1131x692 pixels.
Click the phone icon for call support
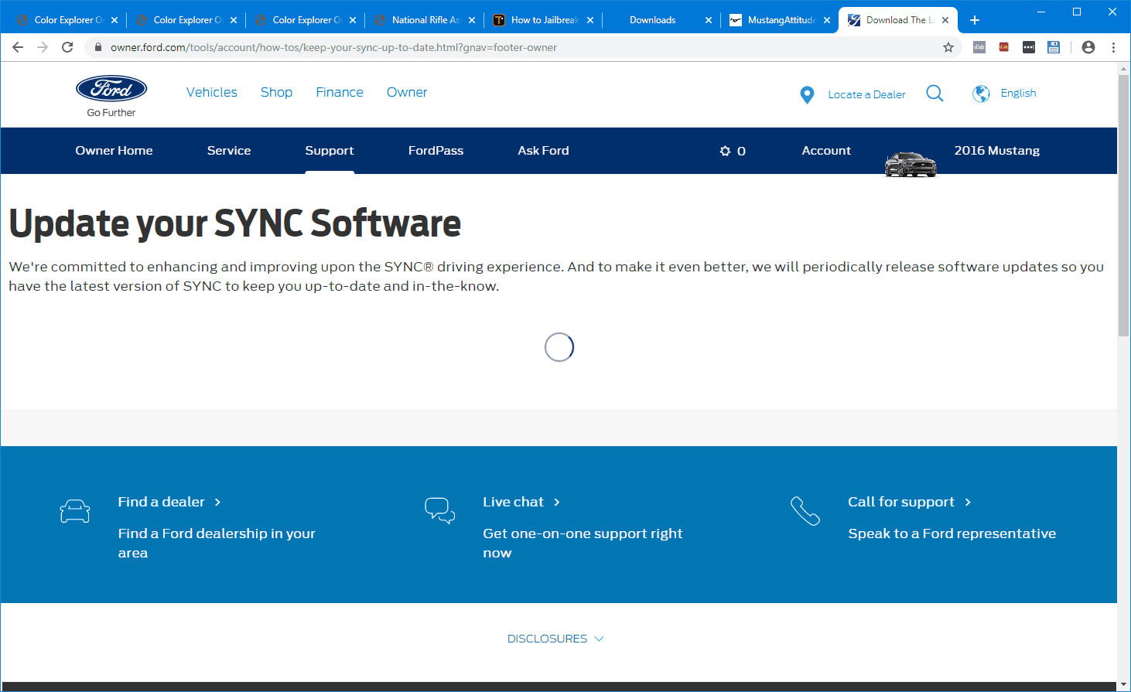pos(805,511)
